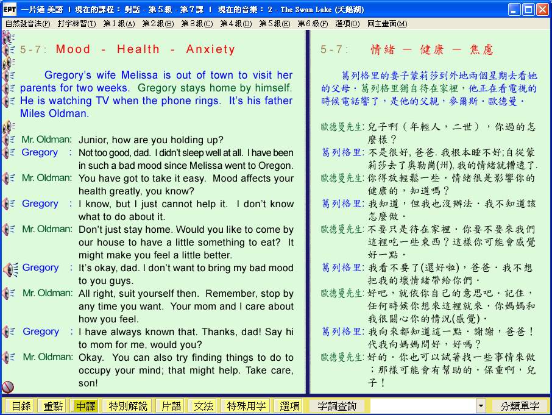The image size is (552, 415).
Task: Play audio for 'Okay. You can also try'
Action: 9,357
